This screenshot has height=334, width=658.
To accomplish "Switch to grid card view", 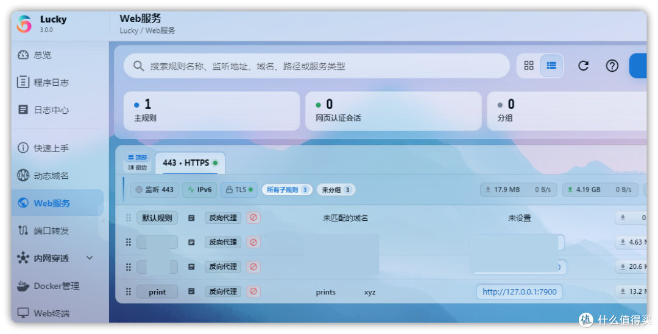I will pyautogui.click(x=529, y=65).
